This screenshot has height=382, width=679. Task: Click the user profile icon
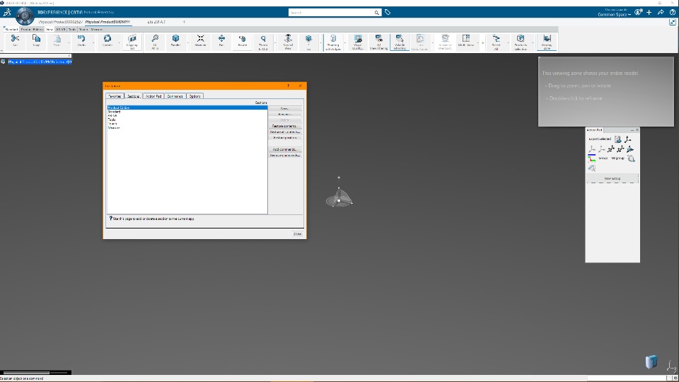(638, 12)
